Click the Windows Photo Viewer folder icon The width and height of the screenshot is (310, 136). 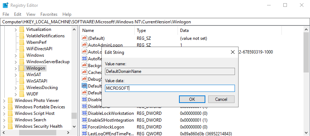10,100
